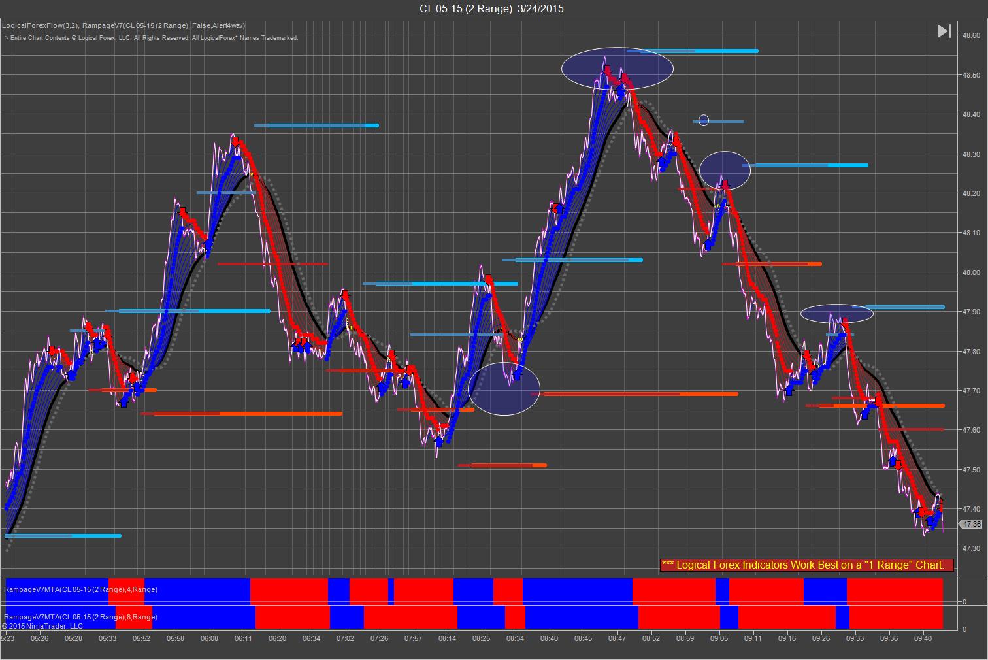Click the 48.60 price axis label
The width and height of the screenshot is (988, 660).
click(x=970, y=35)
